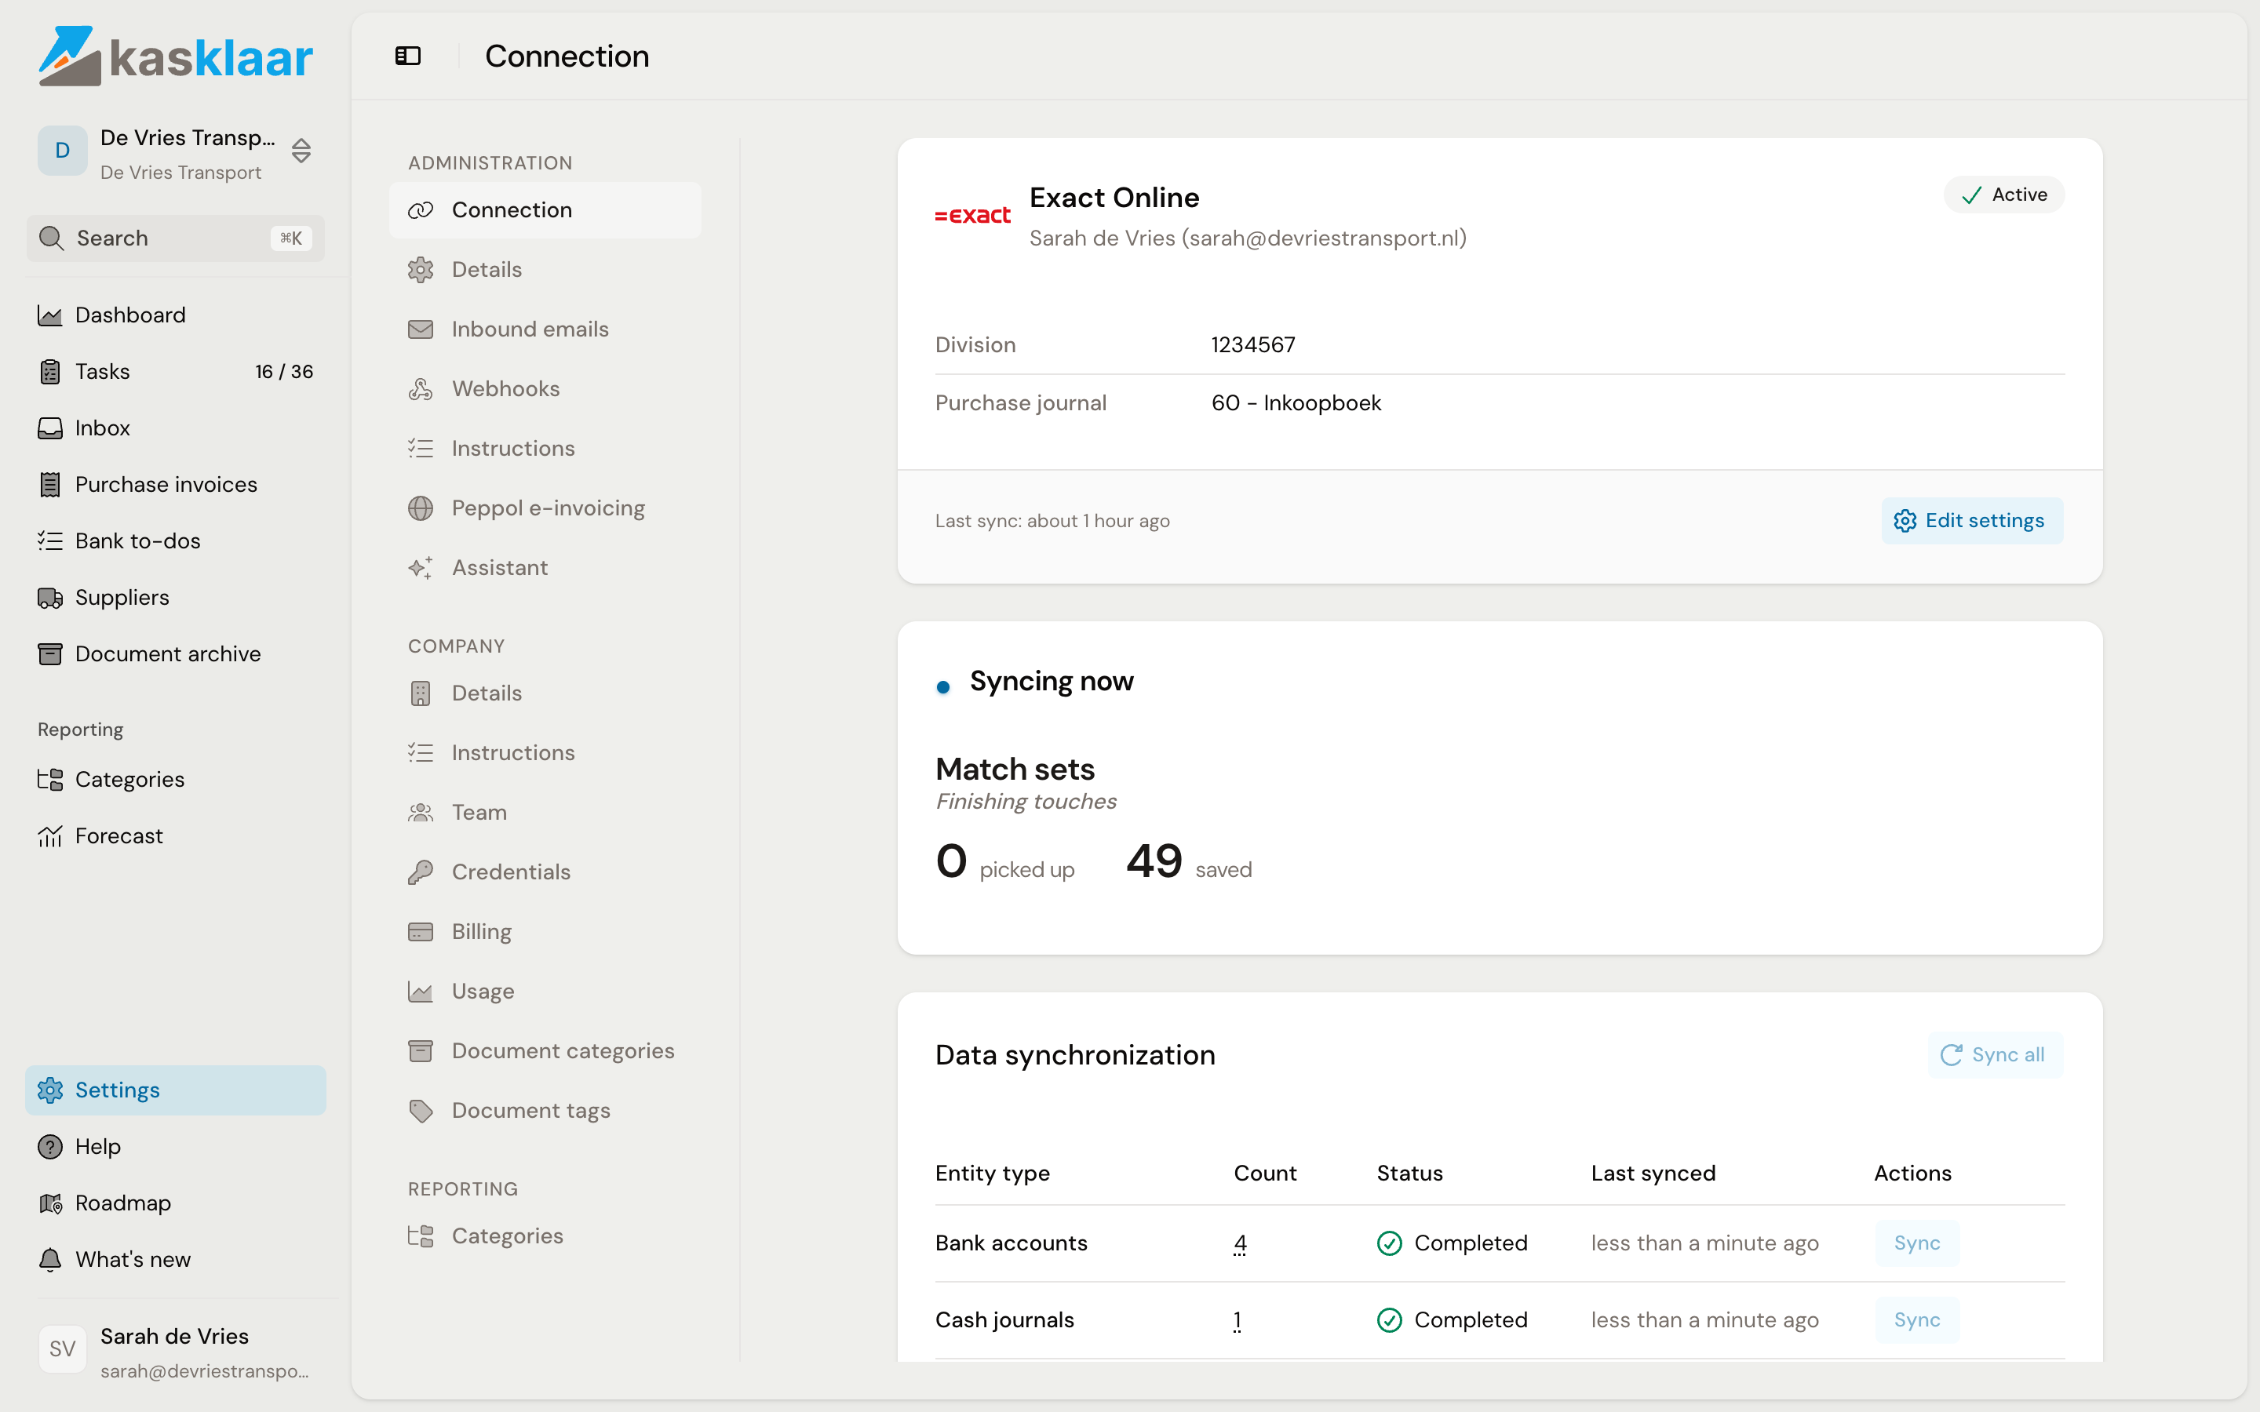Open the Billing settings

pos(545,932)
